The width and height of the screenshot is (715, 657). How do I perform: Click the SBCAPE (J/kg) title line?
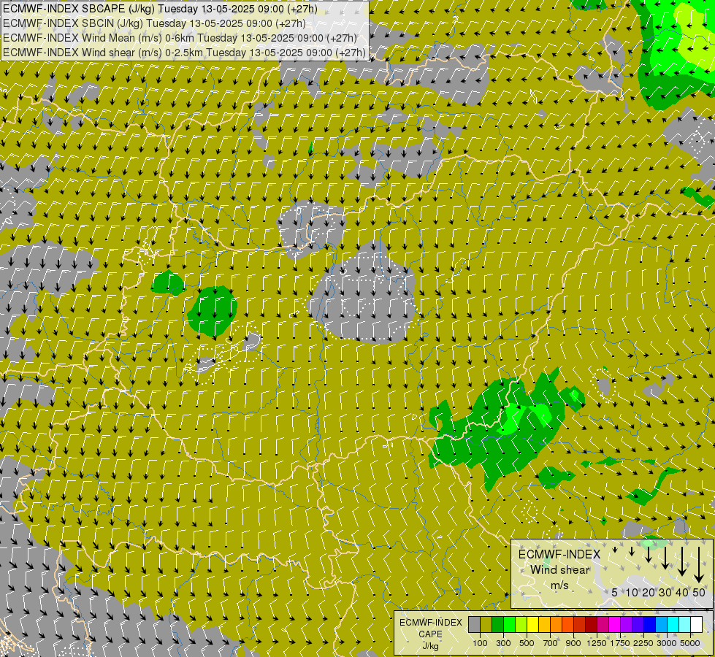[x=160, y=9]
